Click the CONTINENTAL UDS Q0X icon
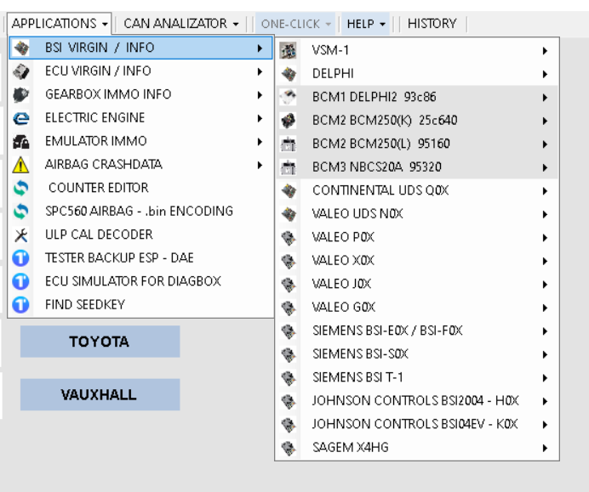The image size is (589, 492). pyautogui.click(x=288, y=190)
